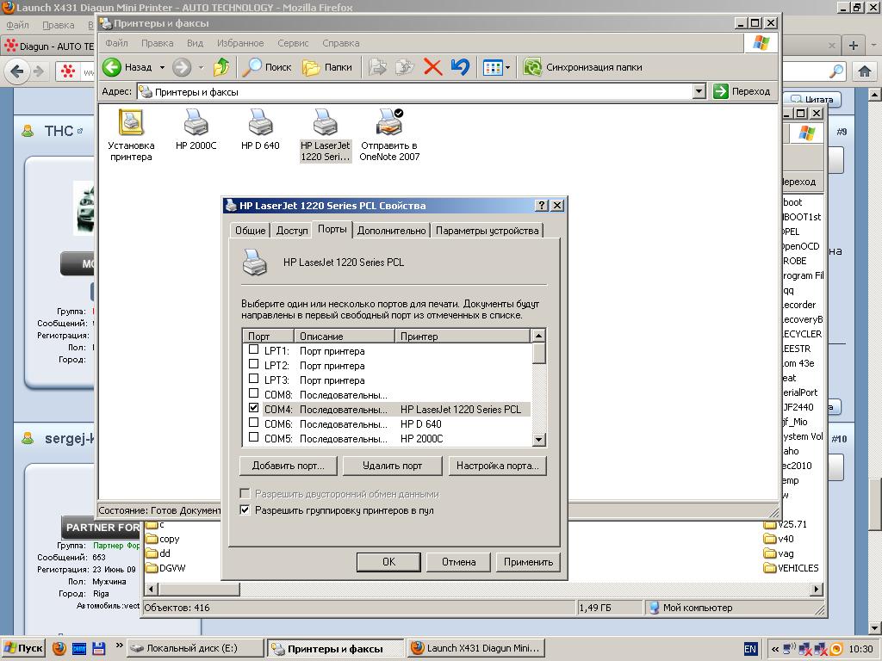Image resolution: width=882 pixels, height=661 pixels.
Task: Switch to Локальный диск (E:) taskbar window
Action: point(195,649)
